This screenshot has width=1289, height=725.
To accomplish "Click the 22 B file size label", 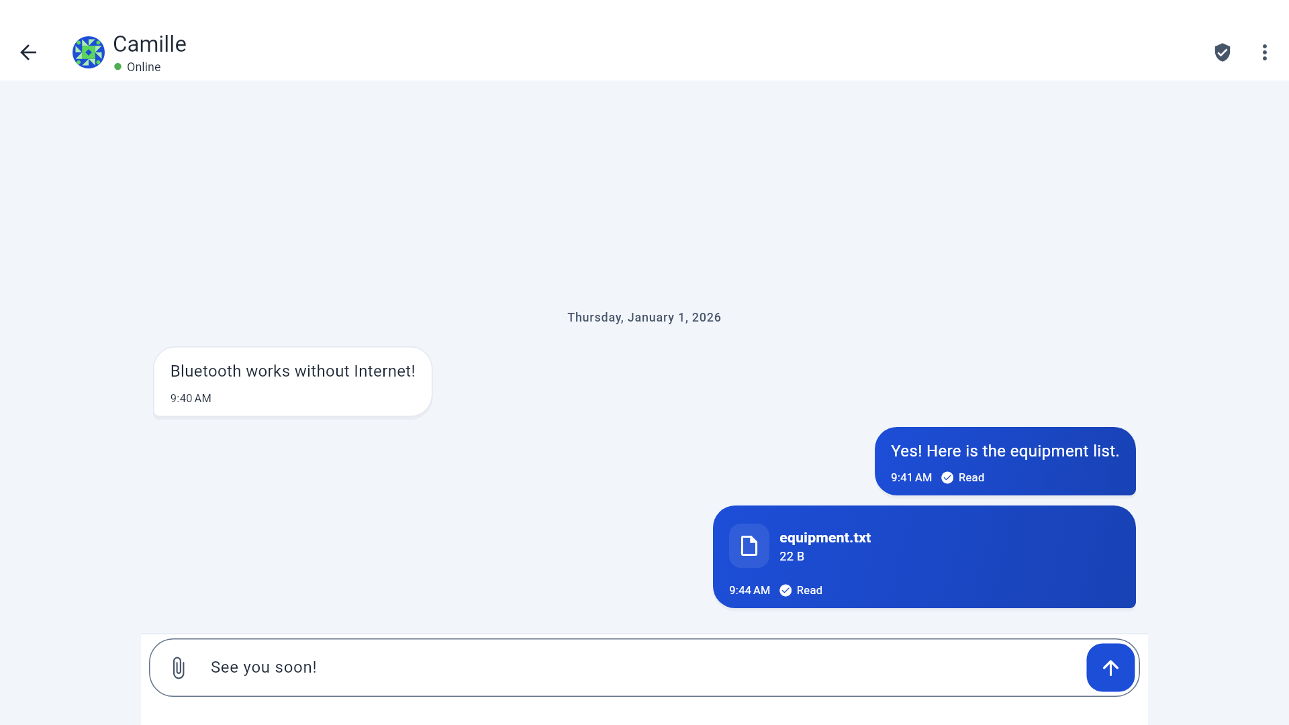I will [792, 557].
